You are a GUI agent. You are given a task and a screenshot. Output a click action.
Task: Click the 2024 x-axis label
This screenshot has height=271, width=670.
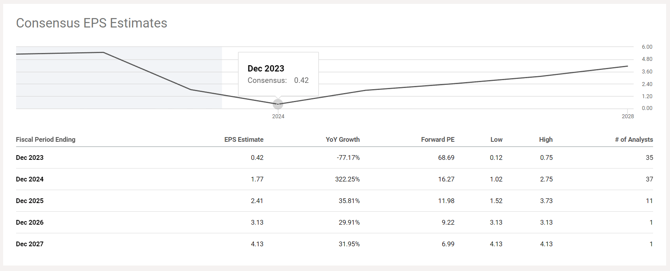click(278, 116)
